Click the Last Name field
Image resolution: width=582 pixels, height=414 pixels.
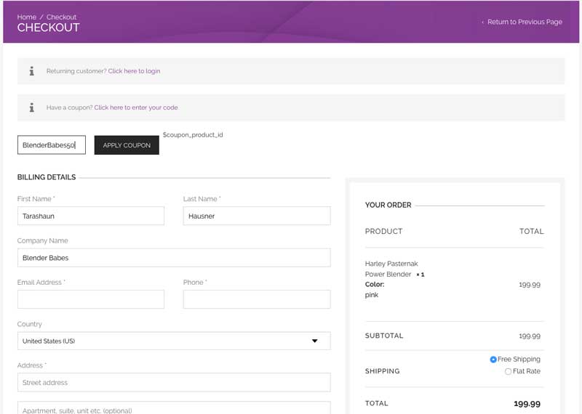pyautogui.click(x=256, y=216)
